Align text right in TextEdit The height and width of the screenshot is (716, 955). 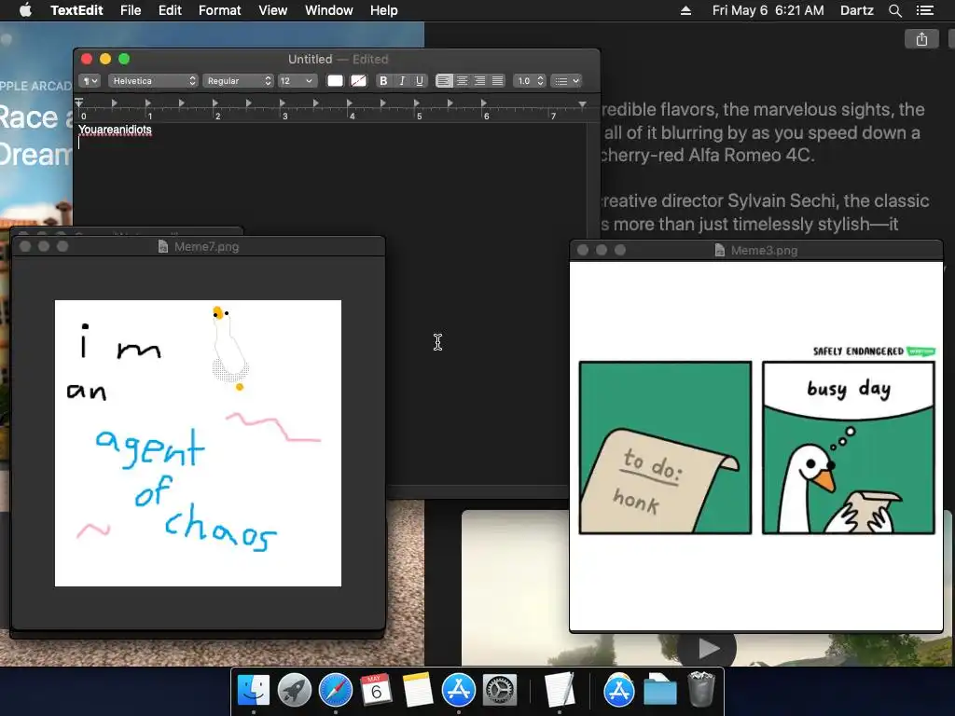tap(480, 81)
